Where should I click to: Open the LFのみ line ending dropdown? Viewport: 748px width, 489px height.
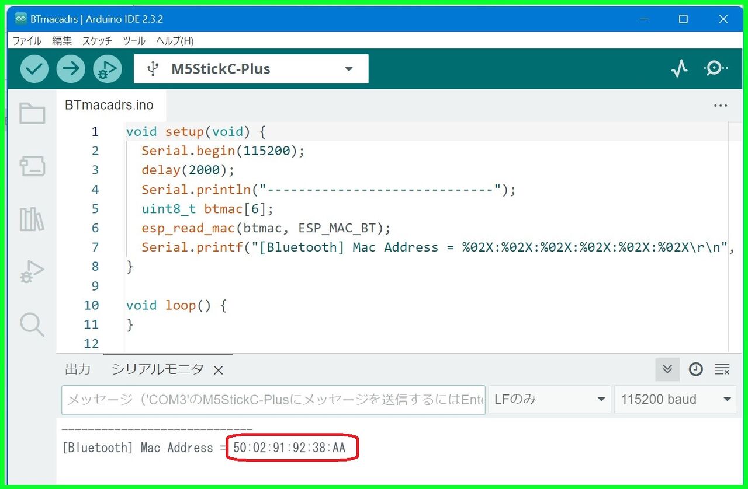point(549,400)
